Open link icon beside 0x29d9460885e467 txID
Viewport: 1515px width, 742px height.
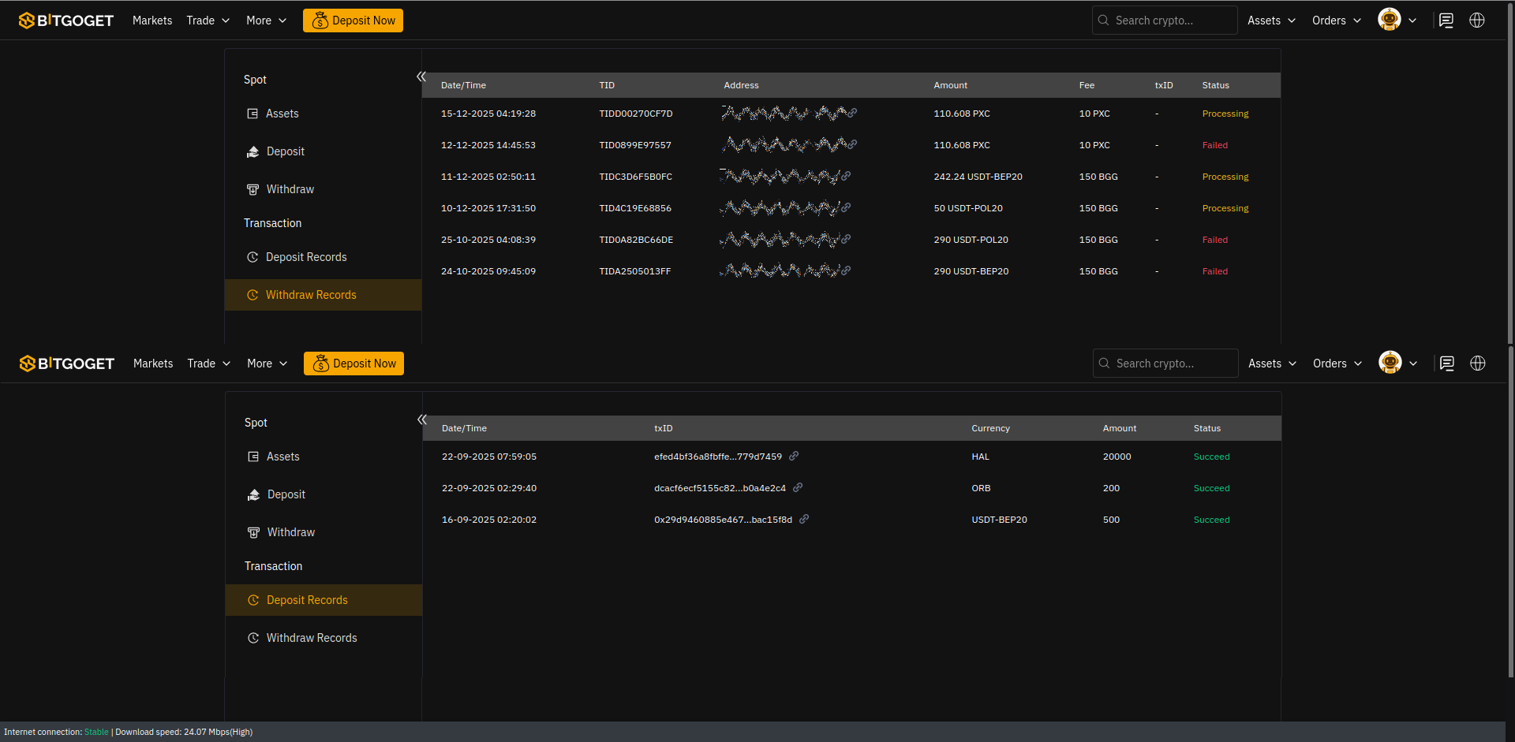tap(804, 519)
